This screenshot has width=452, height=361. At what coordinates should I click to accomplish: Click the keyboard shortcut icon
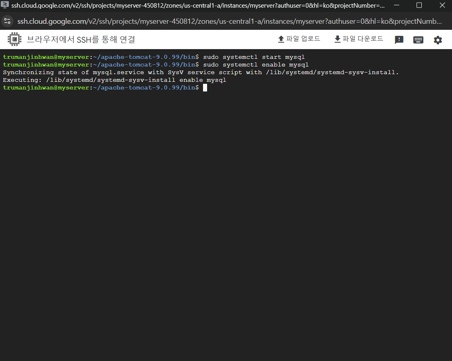(x=418, y=40)
